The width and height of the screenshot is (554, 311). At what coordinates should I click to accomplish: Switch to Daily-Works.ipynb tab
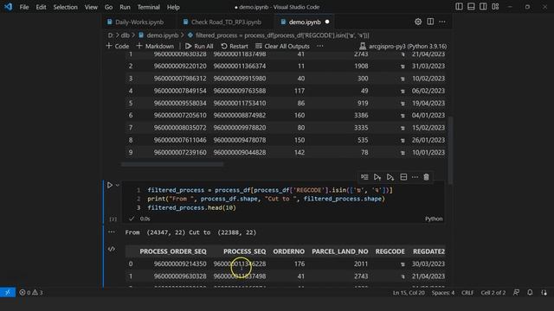coord(139,22)
